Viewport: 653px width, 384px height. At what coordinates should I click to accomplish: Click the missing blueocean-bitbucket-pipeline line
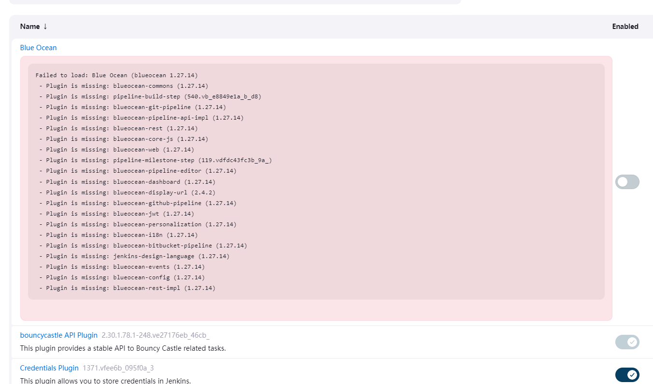[x=143, y=246]
